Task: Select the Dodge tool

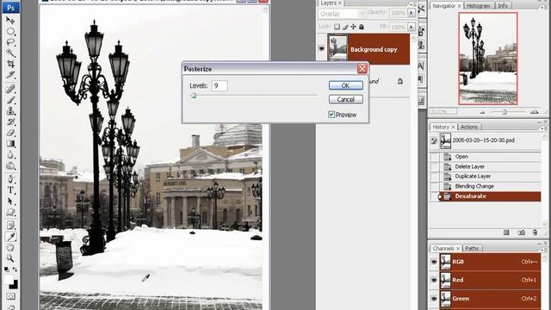Action: [10, 165]
